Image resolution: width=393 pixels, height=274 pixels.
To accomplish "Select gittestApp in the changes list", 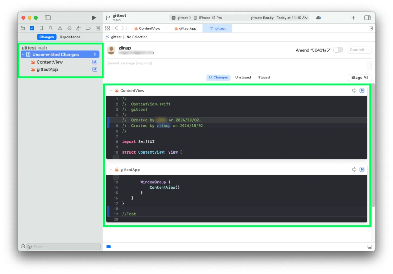I will [x=60, y=69].
